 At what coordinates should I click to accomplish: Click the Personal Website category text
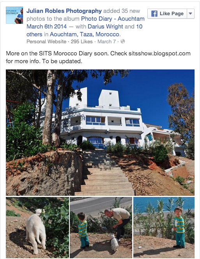46,41
